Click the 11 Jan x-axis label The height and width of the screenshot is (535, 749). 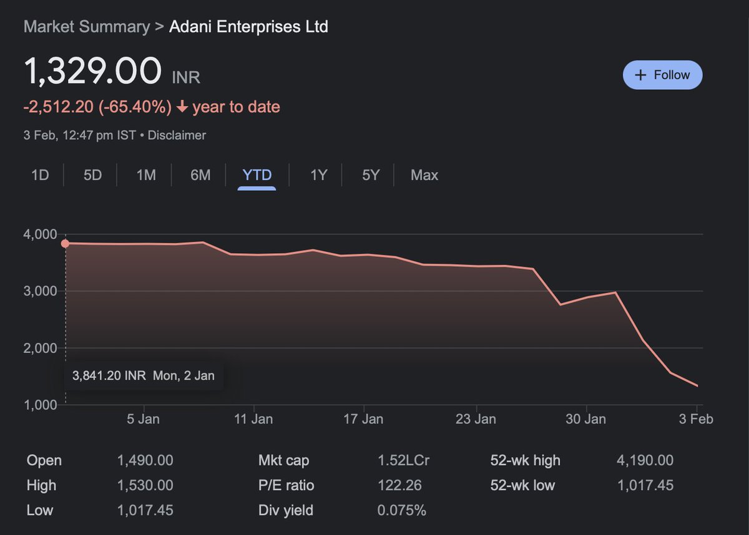point(253,419)
